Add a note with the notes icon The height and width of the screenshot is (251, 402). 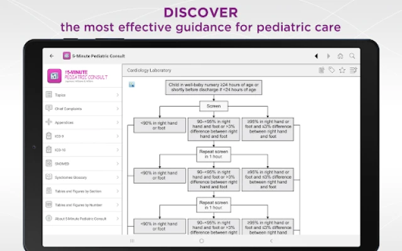tap(322, 70)
